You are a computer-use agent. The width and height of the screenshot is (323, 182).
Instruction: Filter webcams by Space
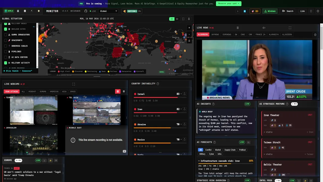coord(73,92)
